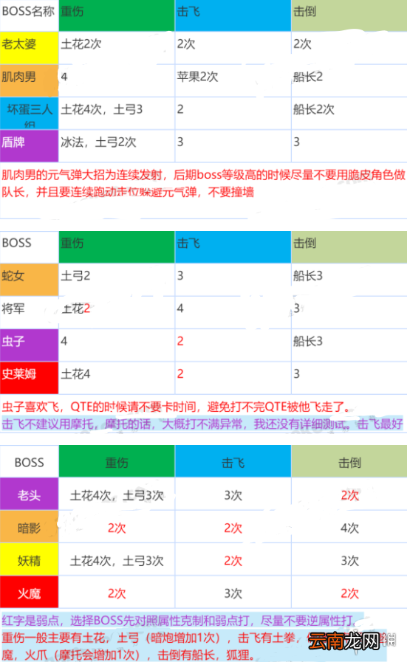Click 土花2次 in the 老太婆 row

coord(81,44)
